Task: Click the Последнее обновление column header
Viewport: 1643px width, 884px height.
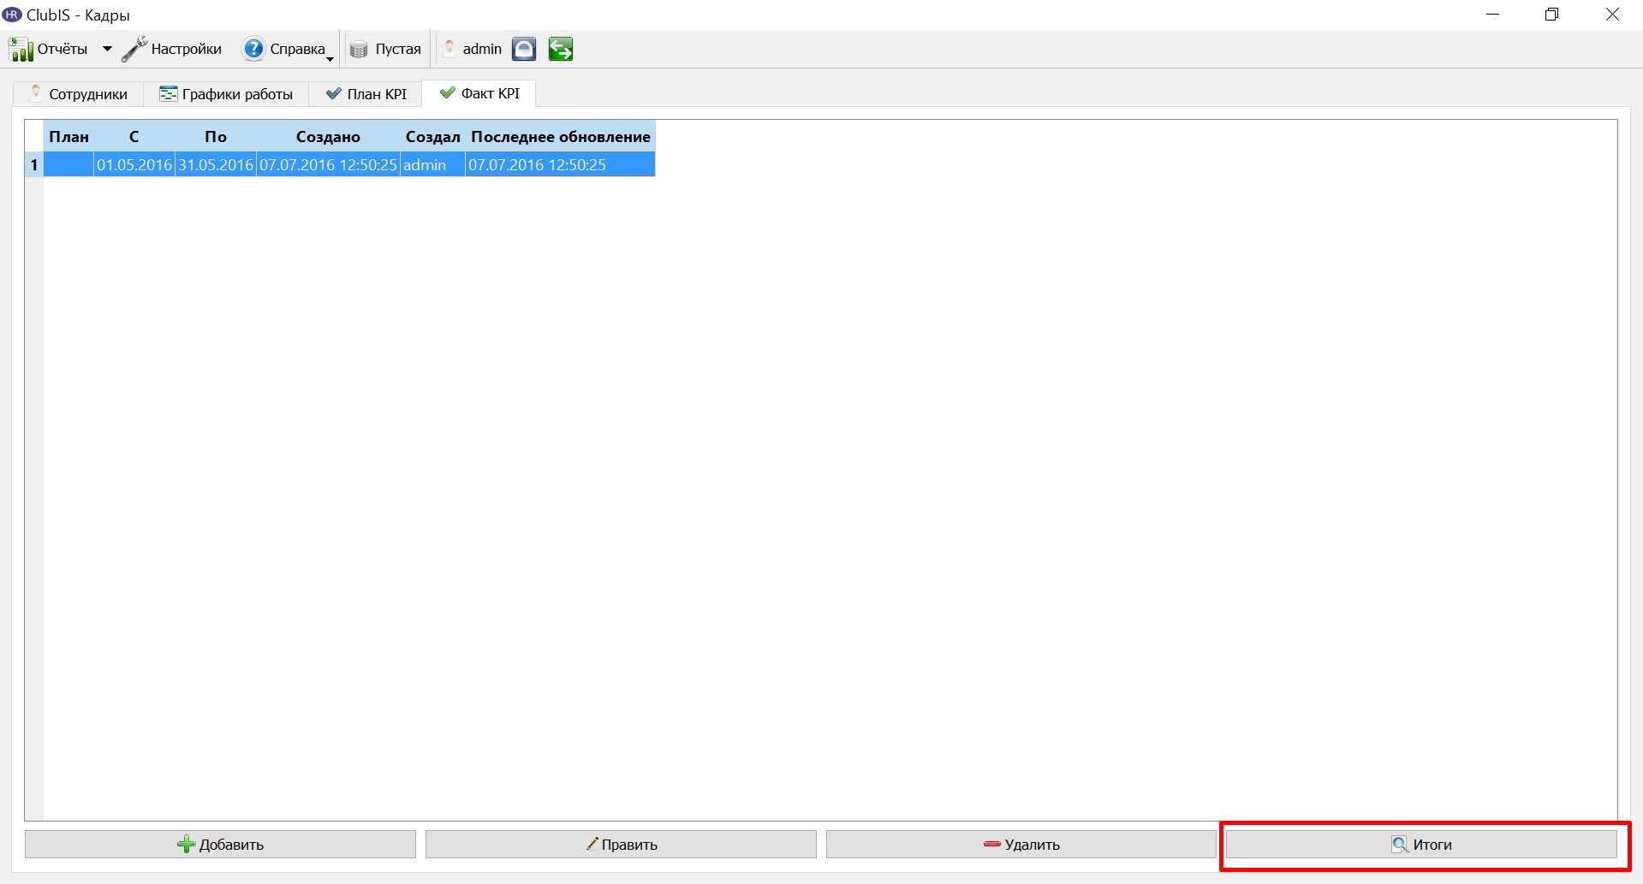Action: (x=561, y=137)
